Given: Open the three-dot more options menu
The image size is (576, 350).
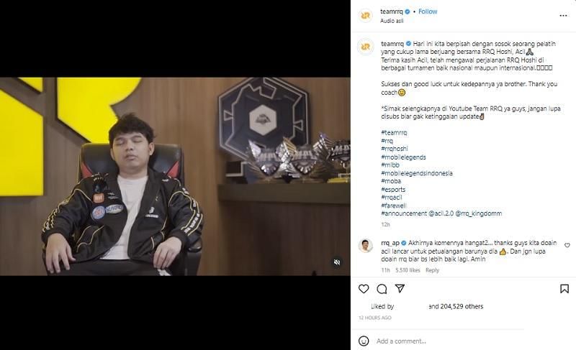Looking at the screenshot, I should click(563, 15).
